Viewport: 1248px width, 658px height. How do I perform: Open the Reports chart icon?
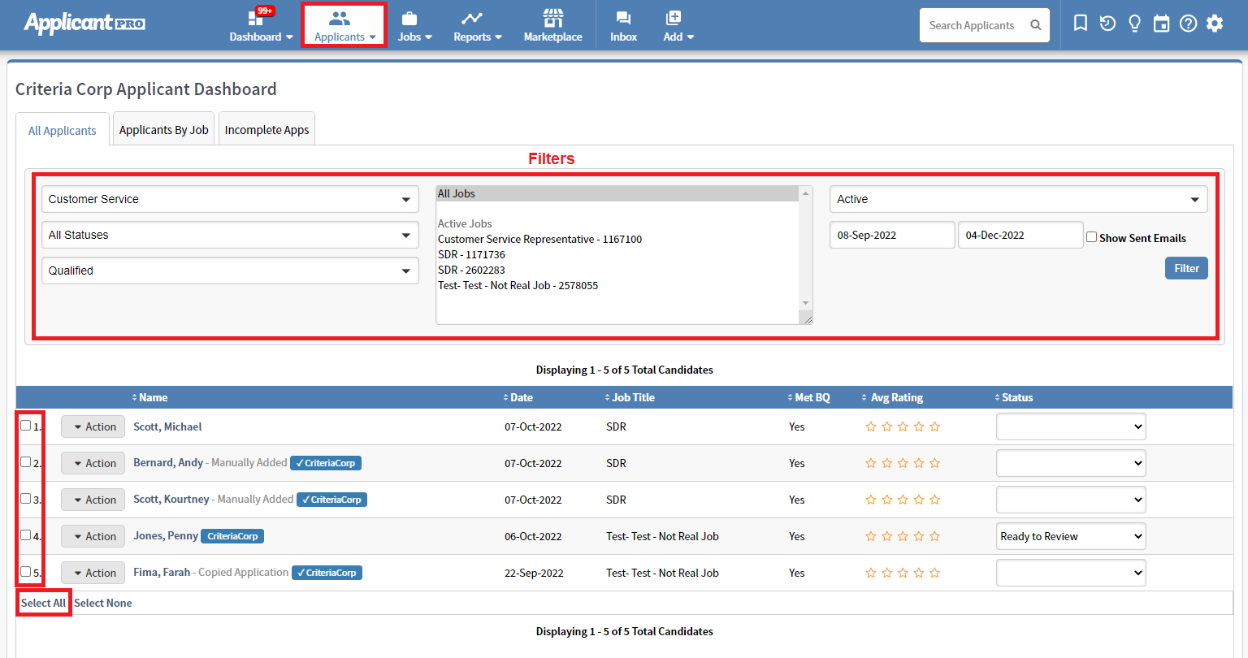(472, 18)
